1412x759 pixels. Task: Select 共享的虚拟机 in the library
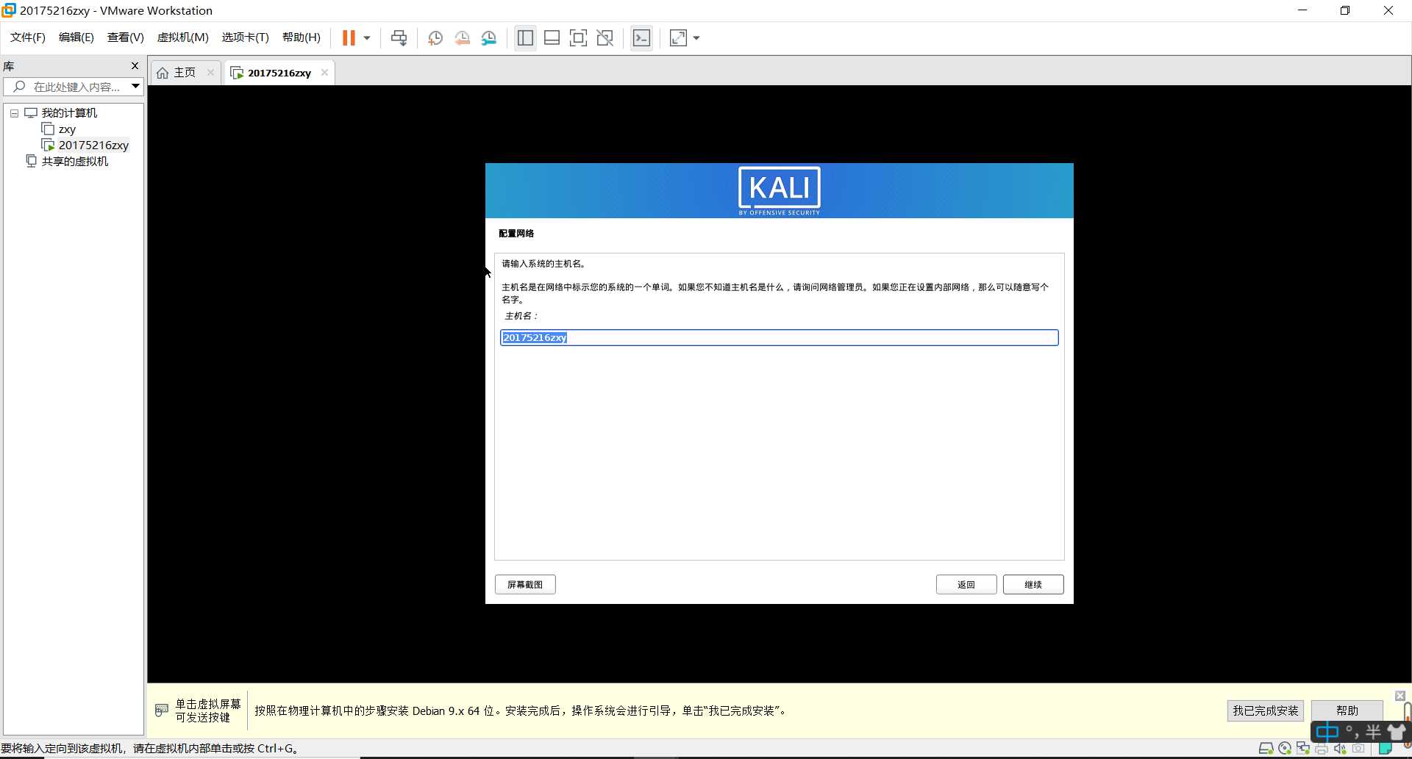pyautogui.click(x=74, y=162)
